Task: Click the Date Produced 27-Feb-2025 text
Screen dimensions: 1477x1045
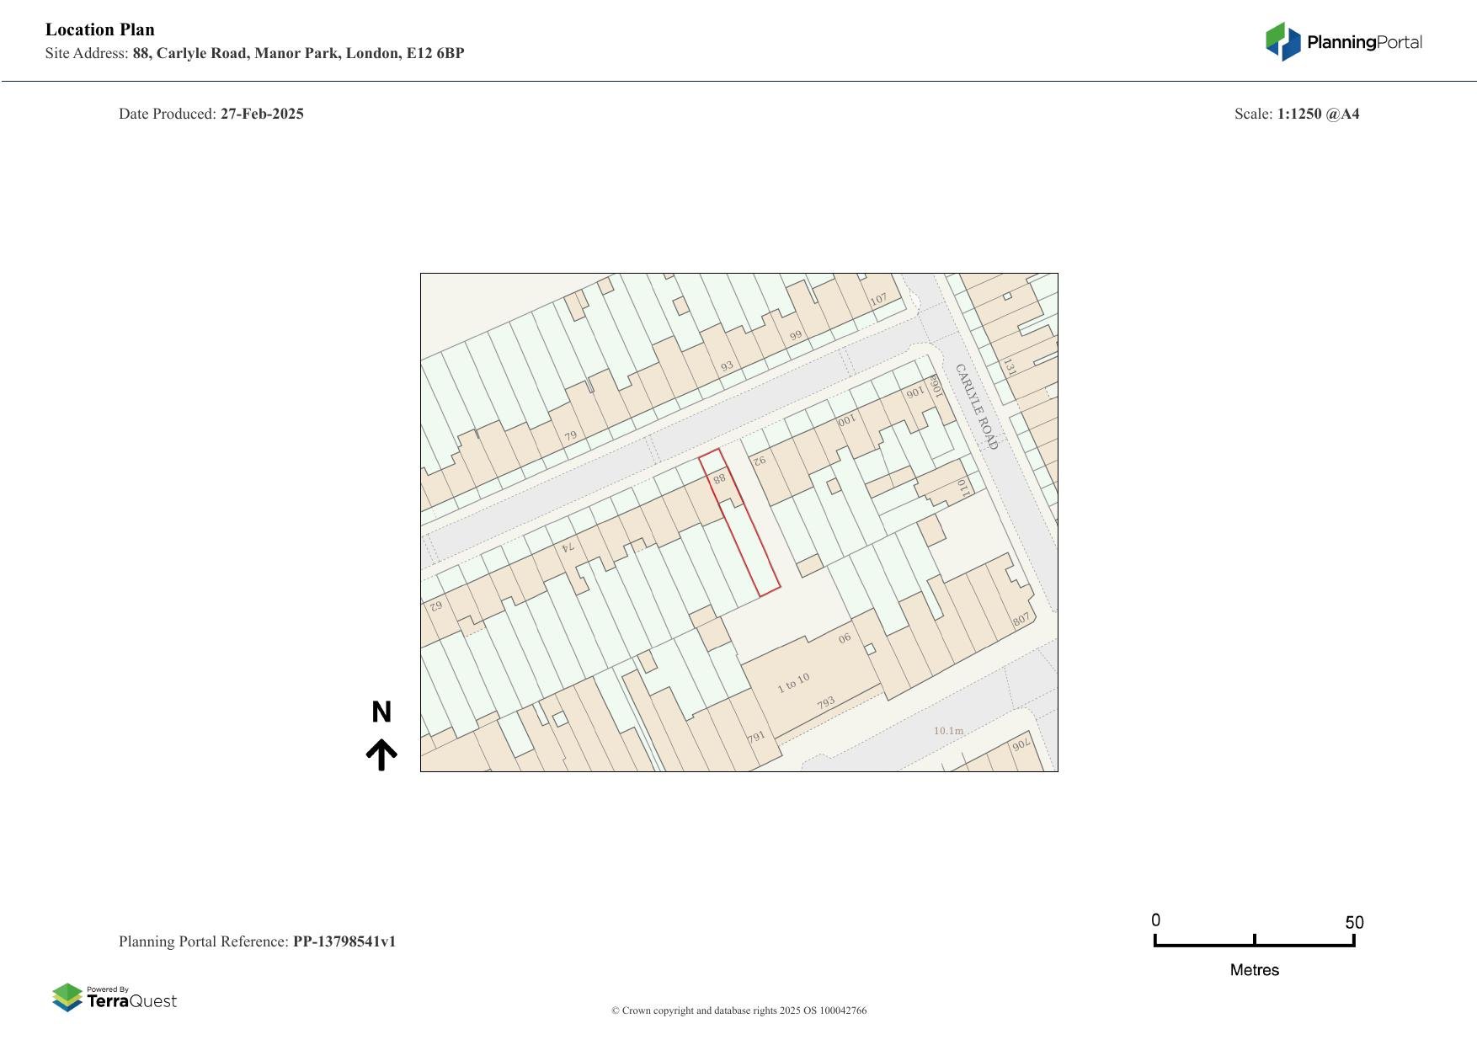Action: pos(211,114)
